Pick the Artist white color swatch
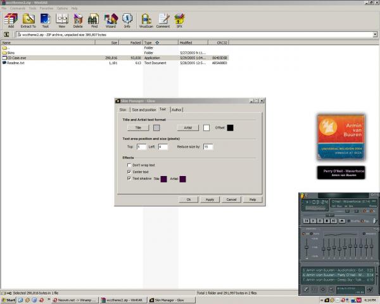The width and height of the screenshot is (380, 304). coord(206,128)
